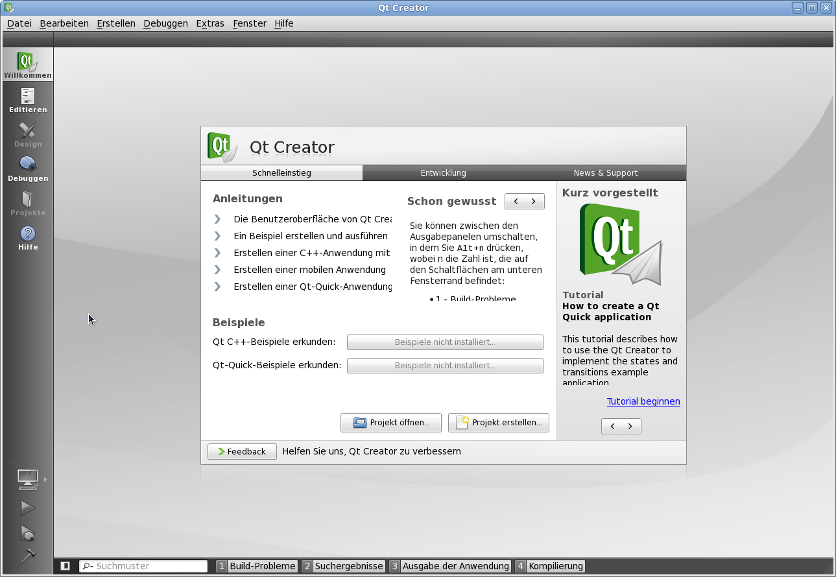Open the Willkommen mode in sidebar
The image size is (836, 577).
[27, 65]
